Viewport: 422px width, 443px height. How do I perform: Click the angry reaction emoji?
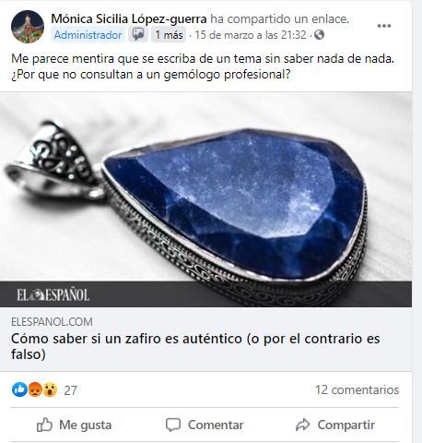point(35,389)
